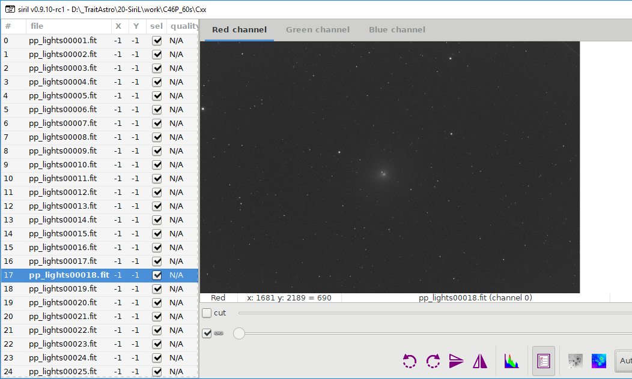Screen dimensions: 632x379
Task: Switch to the Red channel tab
Action: 240,30
